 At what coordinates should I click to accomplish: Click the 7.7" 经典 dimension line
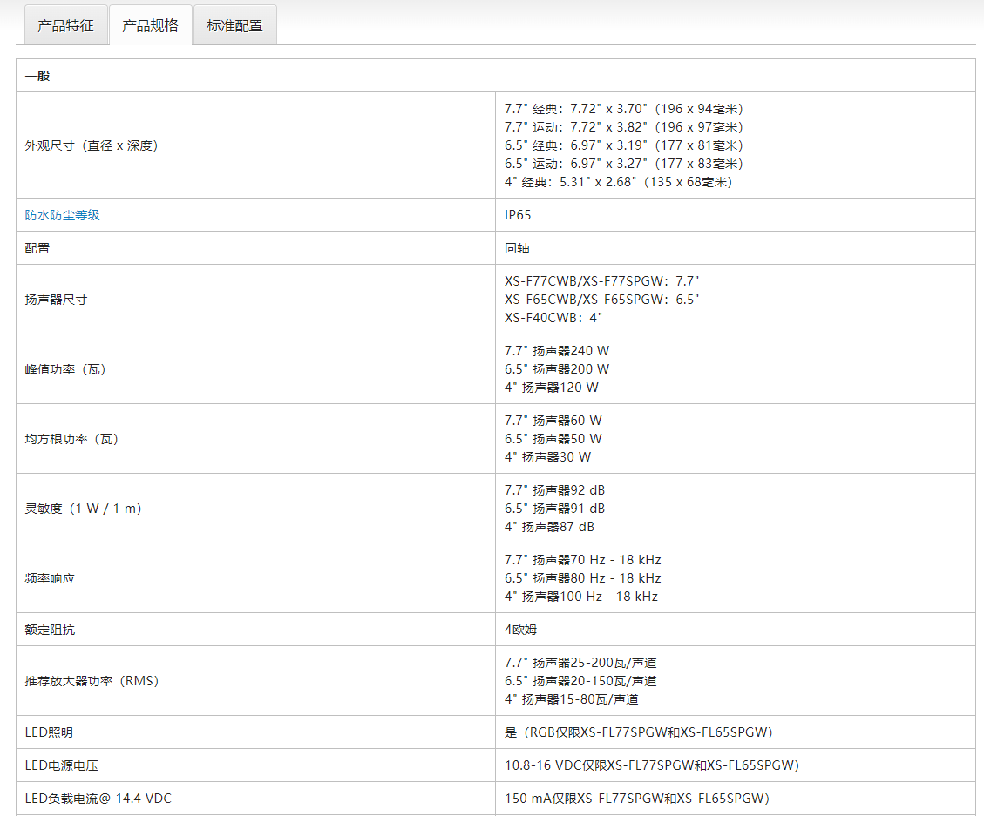(624, 109)
